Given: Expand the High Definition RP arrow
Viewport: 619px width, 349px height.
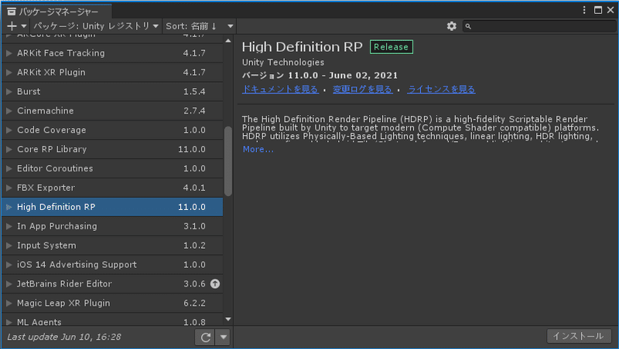Looking at the screenshot, I should 9,207.
